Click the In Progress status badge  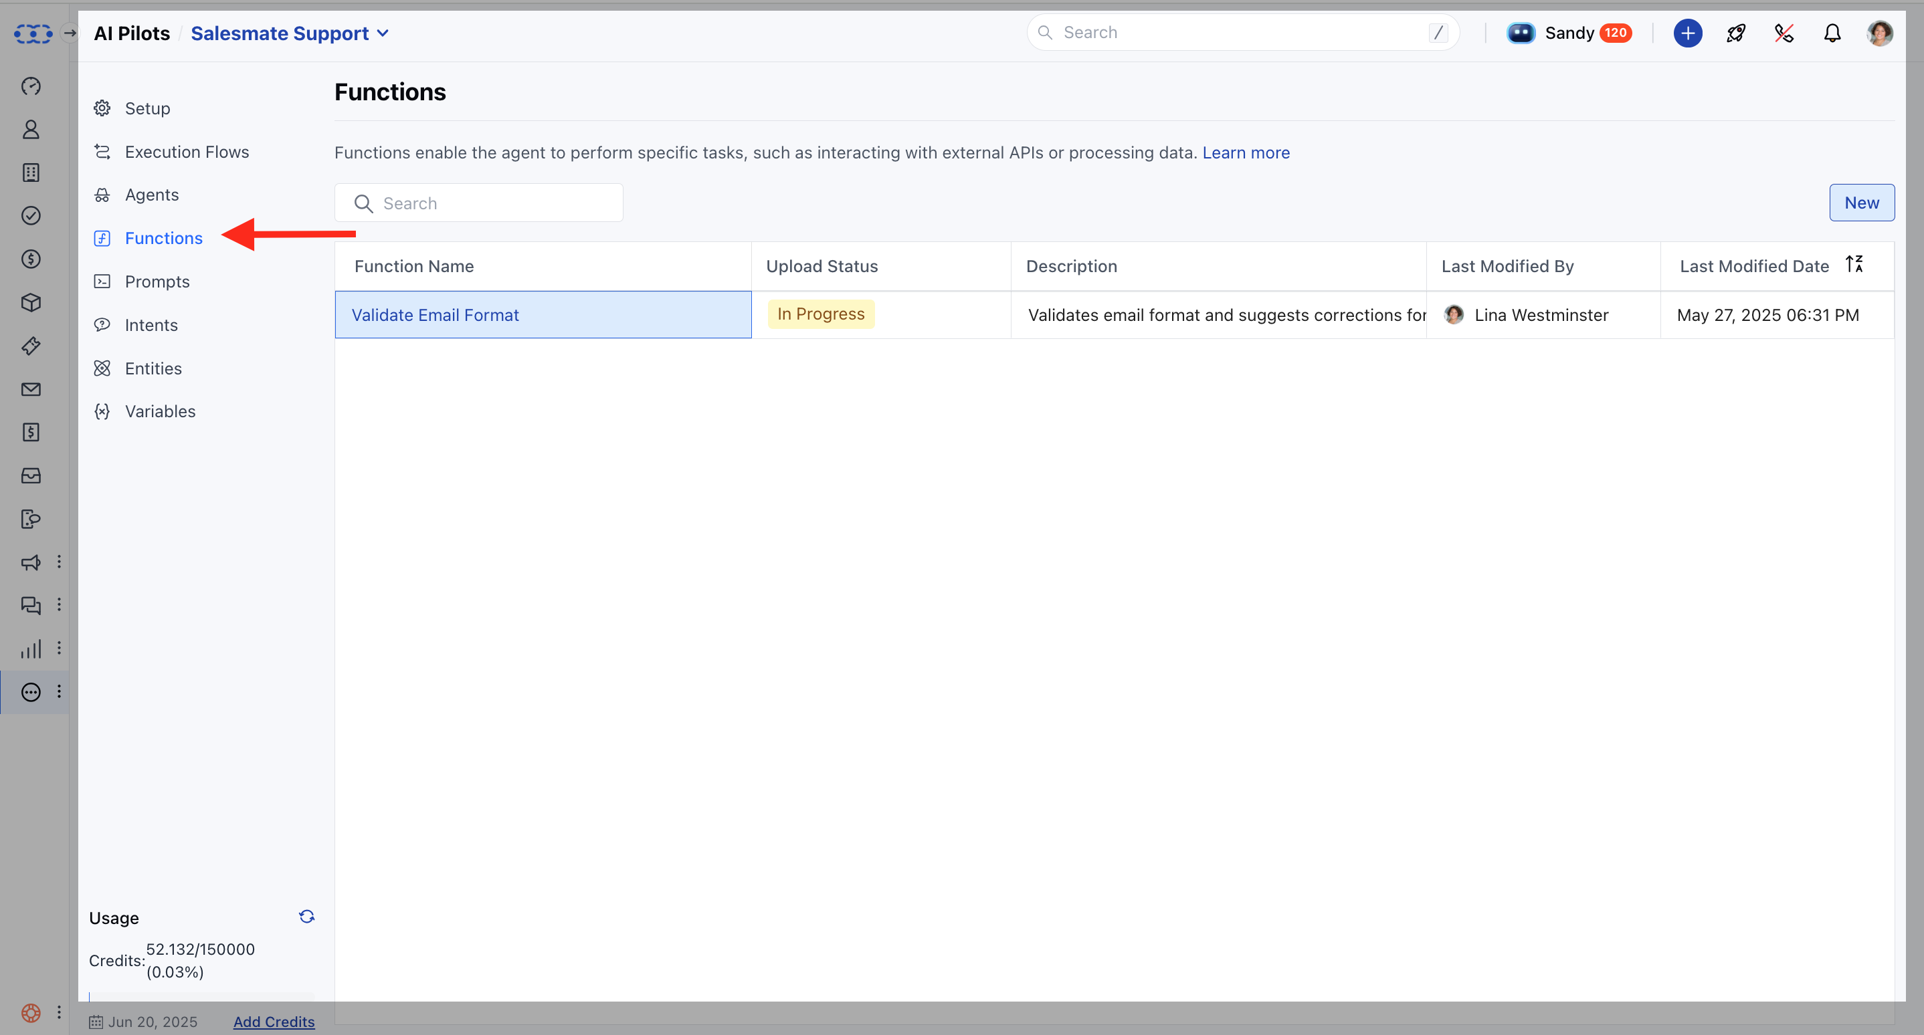(821, 314)
